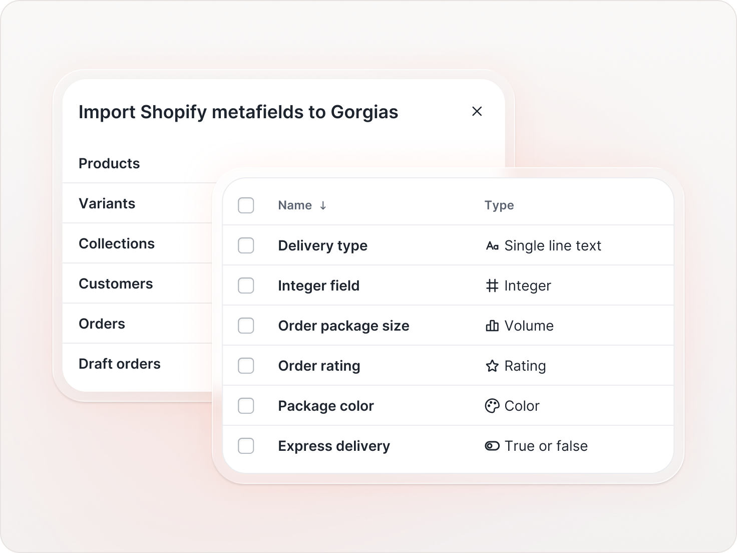737x553 pixels.
Task: Click the 'Volume' type label
Action: click(x=529, y=326)
